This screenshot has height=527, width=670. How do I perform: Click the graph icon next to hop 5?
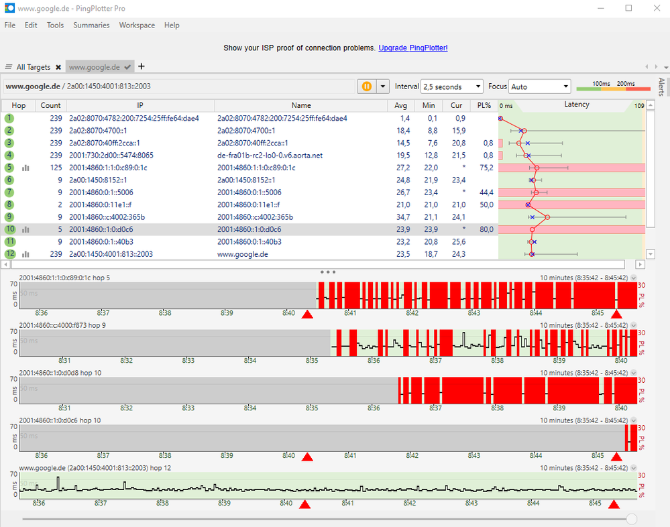pos(25,168)
